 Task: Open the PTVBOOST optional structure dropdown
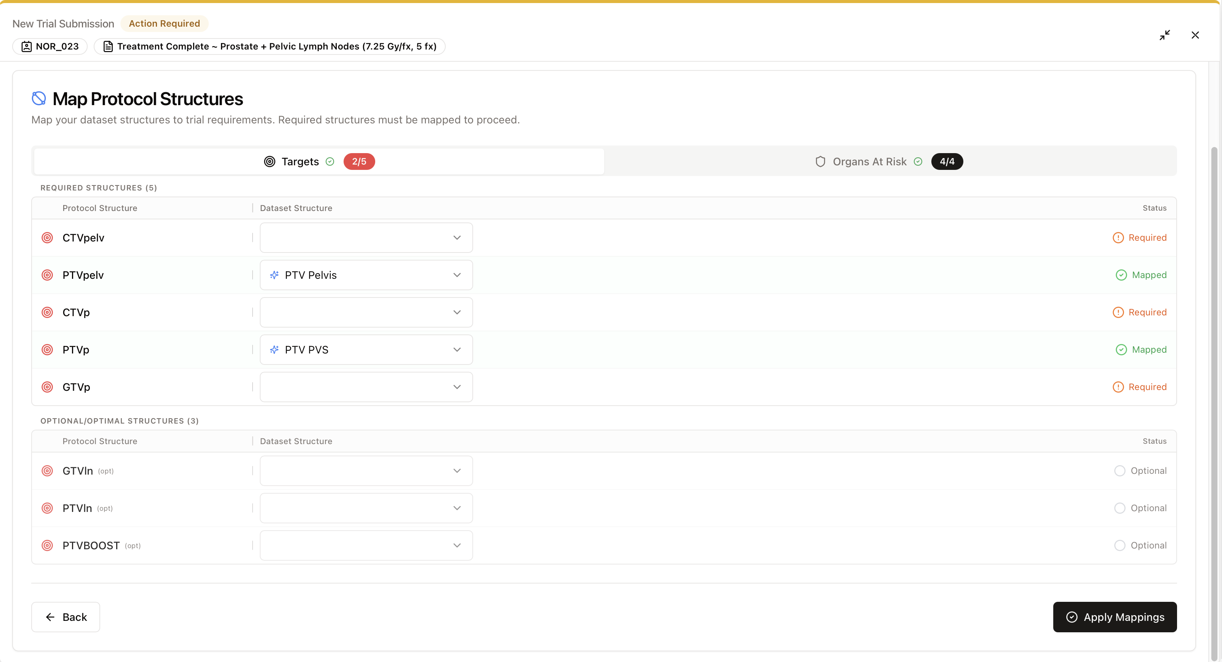coord(366,545)
